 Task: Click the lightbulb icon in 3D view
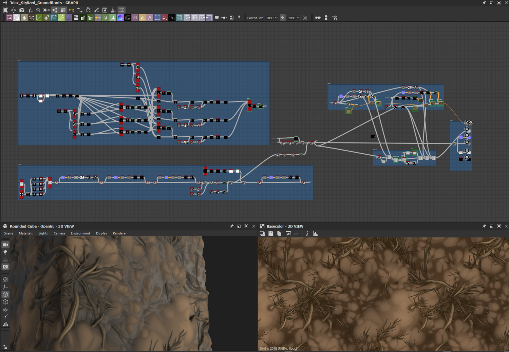(x=5, y=252)
